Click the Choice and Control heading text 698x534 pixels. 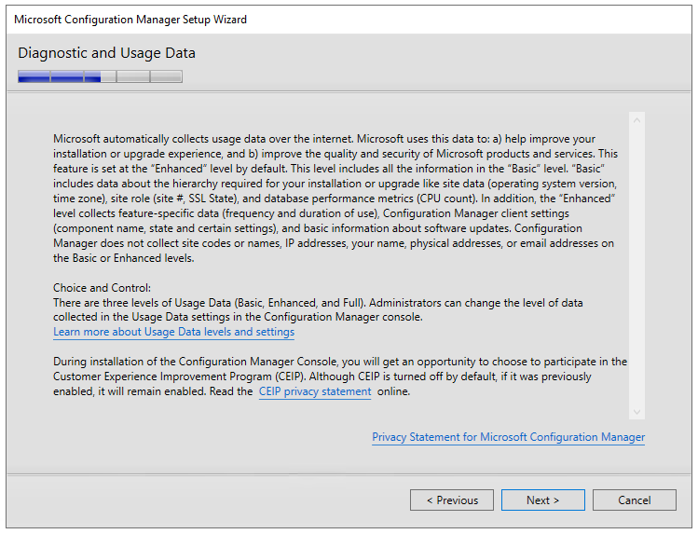[x=102, y=288]
